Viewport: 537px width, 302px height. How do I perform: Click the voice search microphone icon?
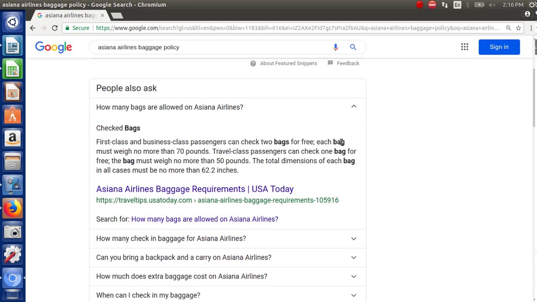click(x=336, y=47)
